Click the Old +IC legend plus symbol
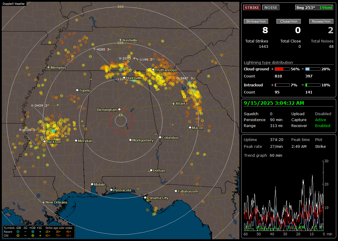338x241 pixels. tap(40, 236)
